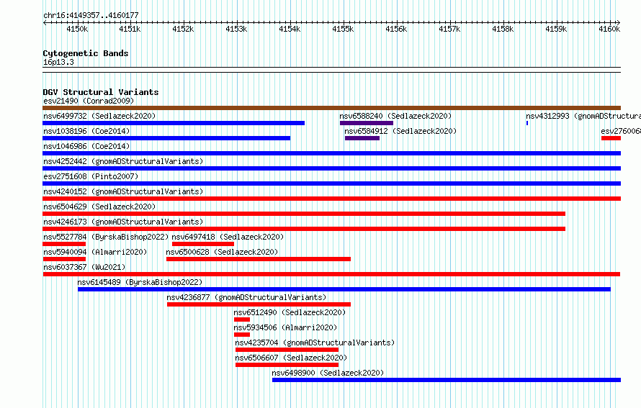The height and width of the screenshot is (408, 641).
Task: Select the nsv6499732 (Sedlazeck2020) label
Action: (x=99, y=116)
